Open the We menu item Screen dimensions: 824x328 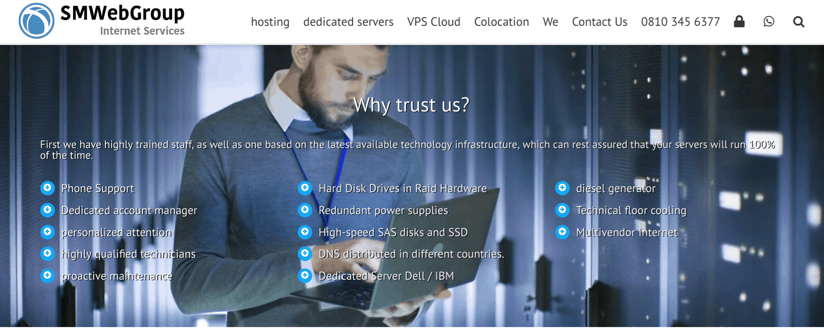click(x=550, y=22)
